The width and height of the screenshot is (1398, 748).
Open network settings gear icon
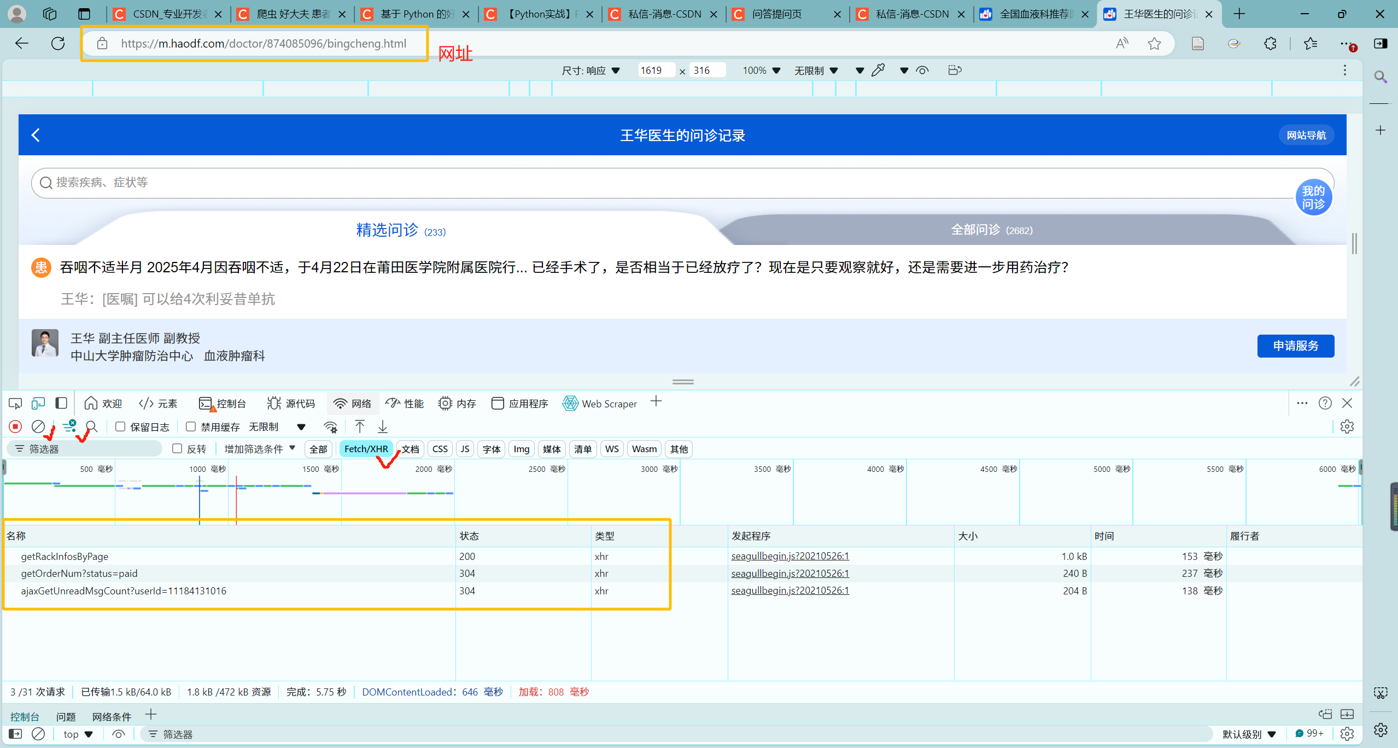[x=1347, y=426]
